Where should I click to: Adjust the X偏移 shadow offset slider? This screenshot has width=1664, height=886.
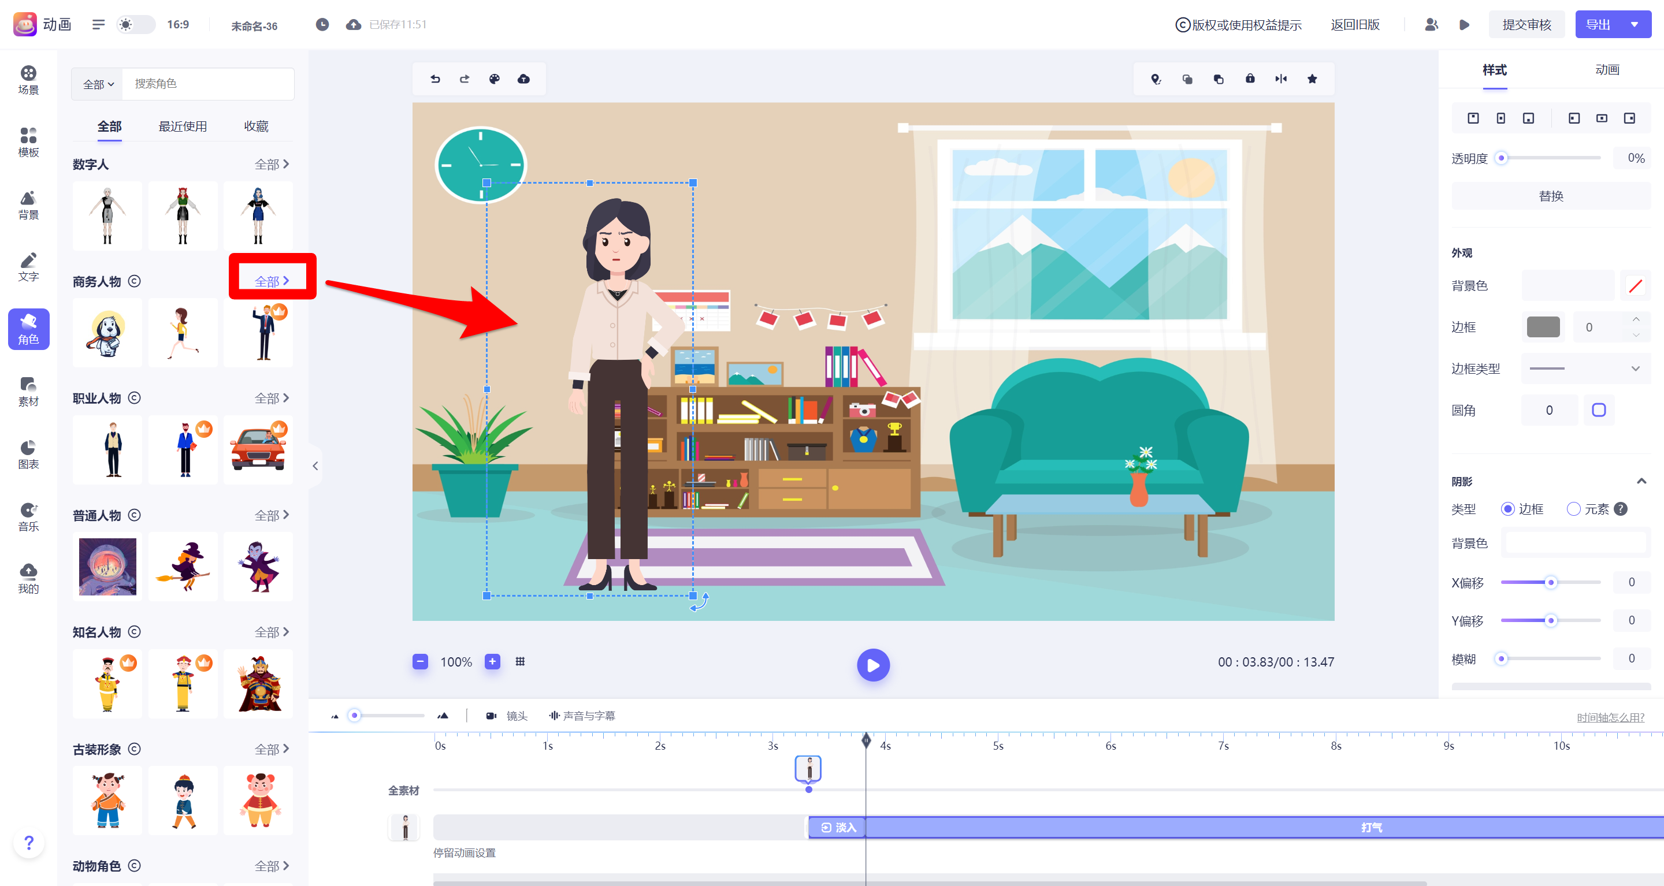[1550, 582]
